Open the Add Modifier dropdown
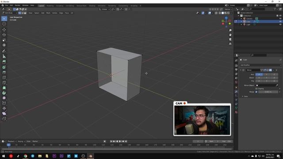Image resolution: width=283 pixels, height=159 pixels. pos(260,65)
